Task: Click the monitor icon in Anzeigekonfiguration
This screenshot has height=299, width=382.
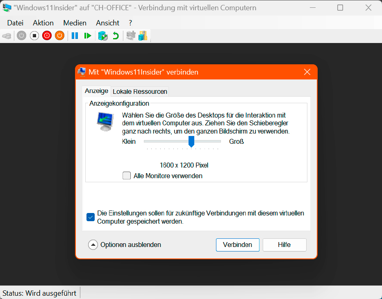Action: (x=105, y=122)
